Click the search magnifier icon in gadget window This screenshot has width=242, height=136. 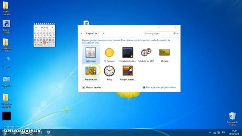point(174,33)
